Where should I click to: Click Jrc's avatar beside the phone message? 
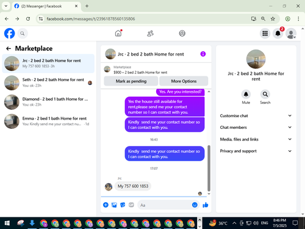tap(109, 187)
